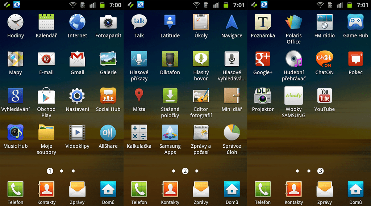Open the Mapy maps app

[x=15, y=59]
